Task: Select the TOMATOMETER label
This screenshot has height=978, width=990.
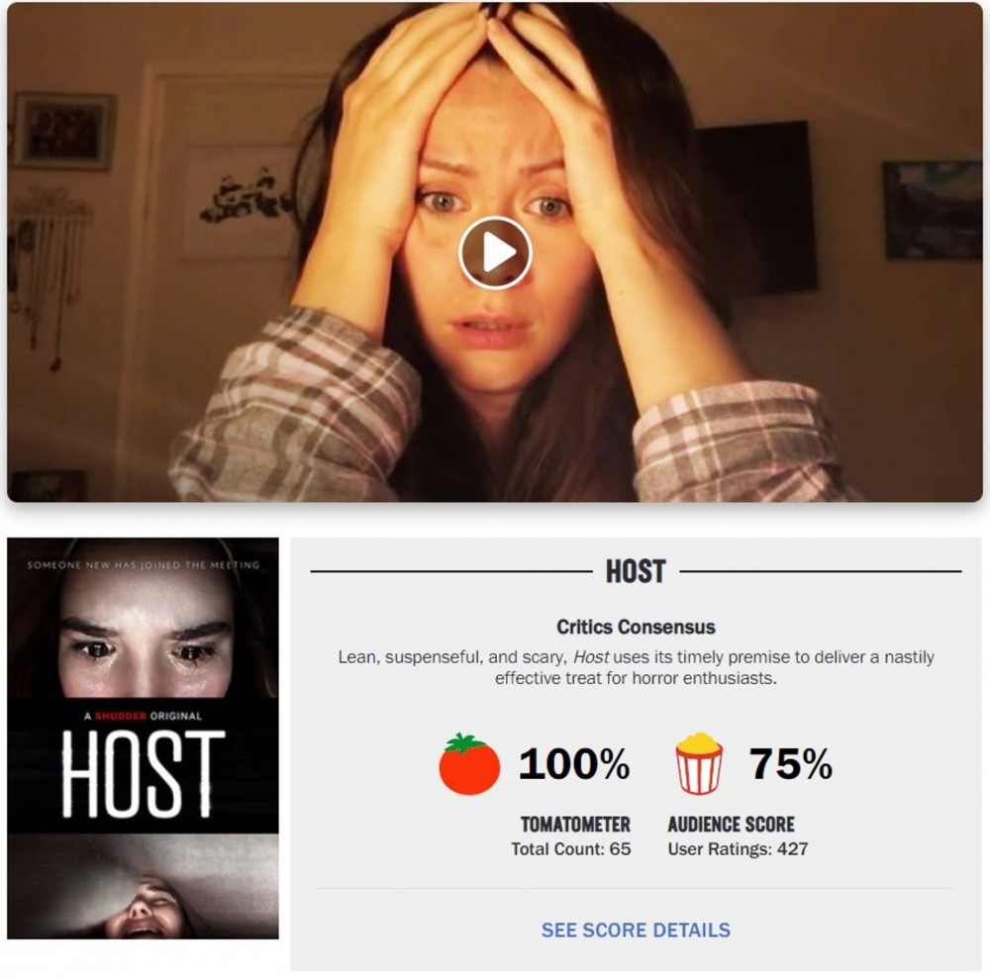Action: (x=575, y=824)
